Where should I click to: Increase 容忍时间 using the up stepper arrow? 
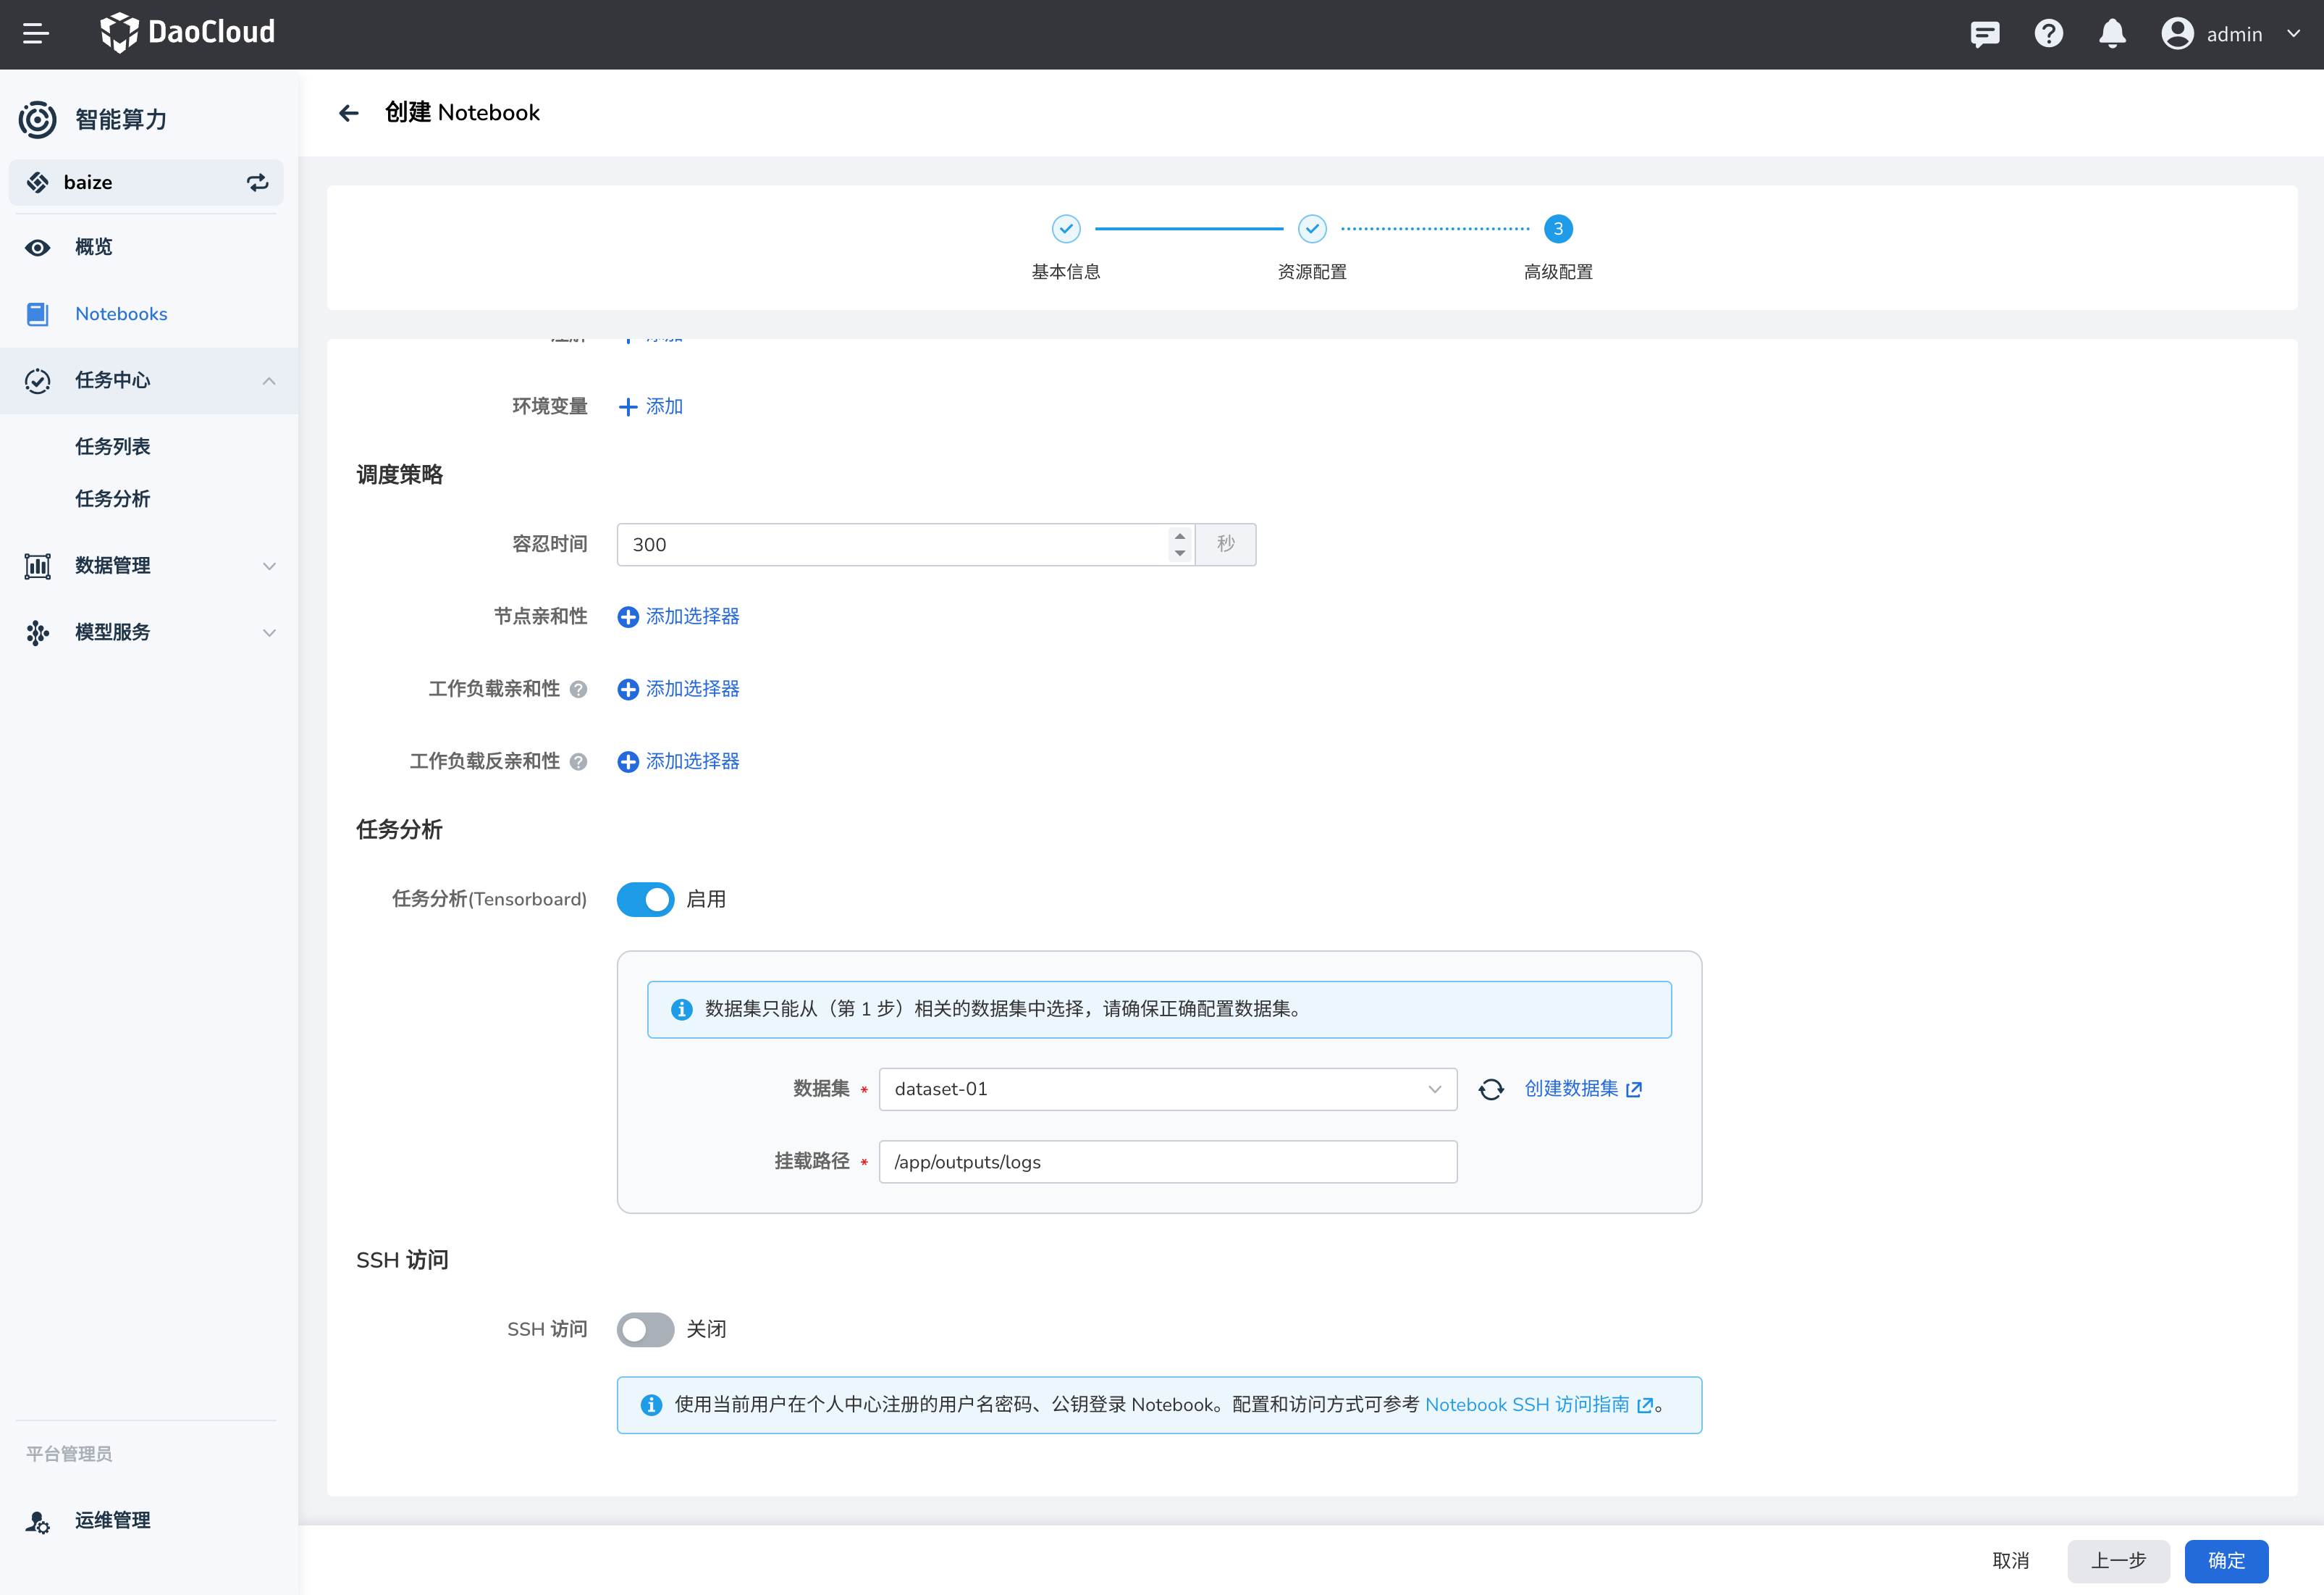[x=1179, y=535]
